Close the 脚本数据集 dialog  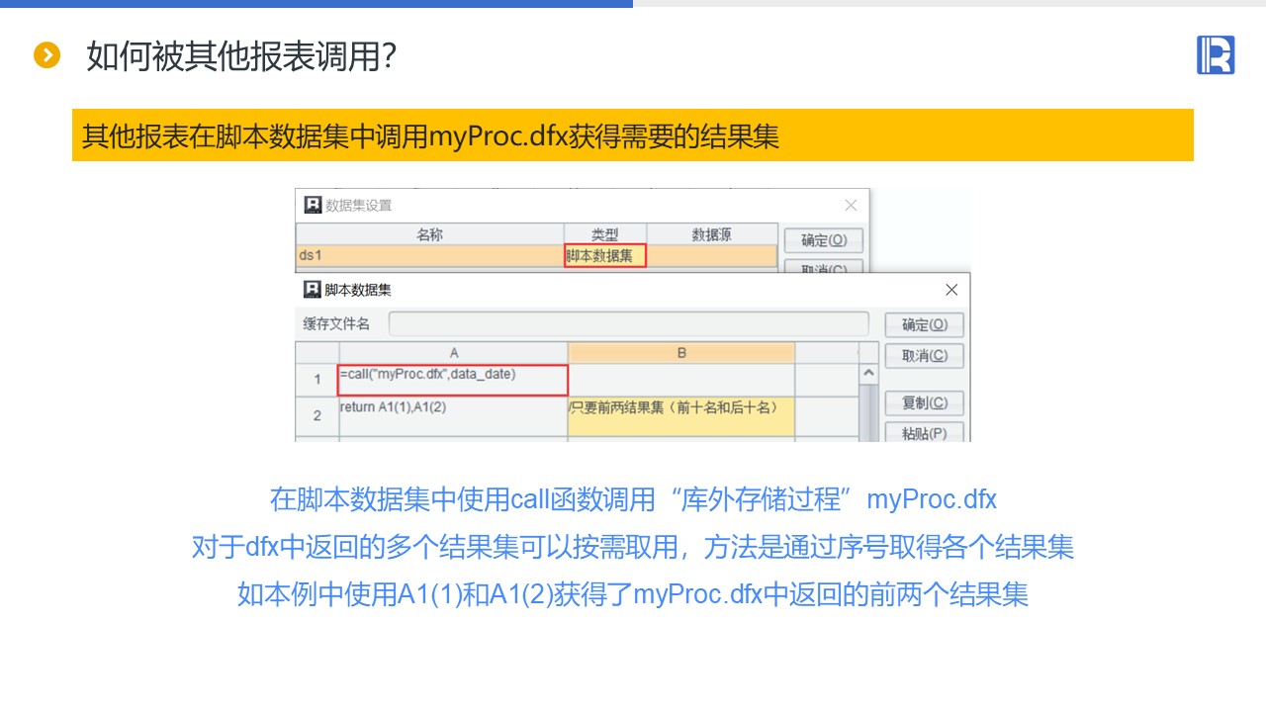951,290
